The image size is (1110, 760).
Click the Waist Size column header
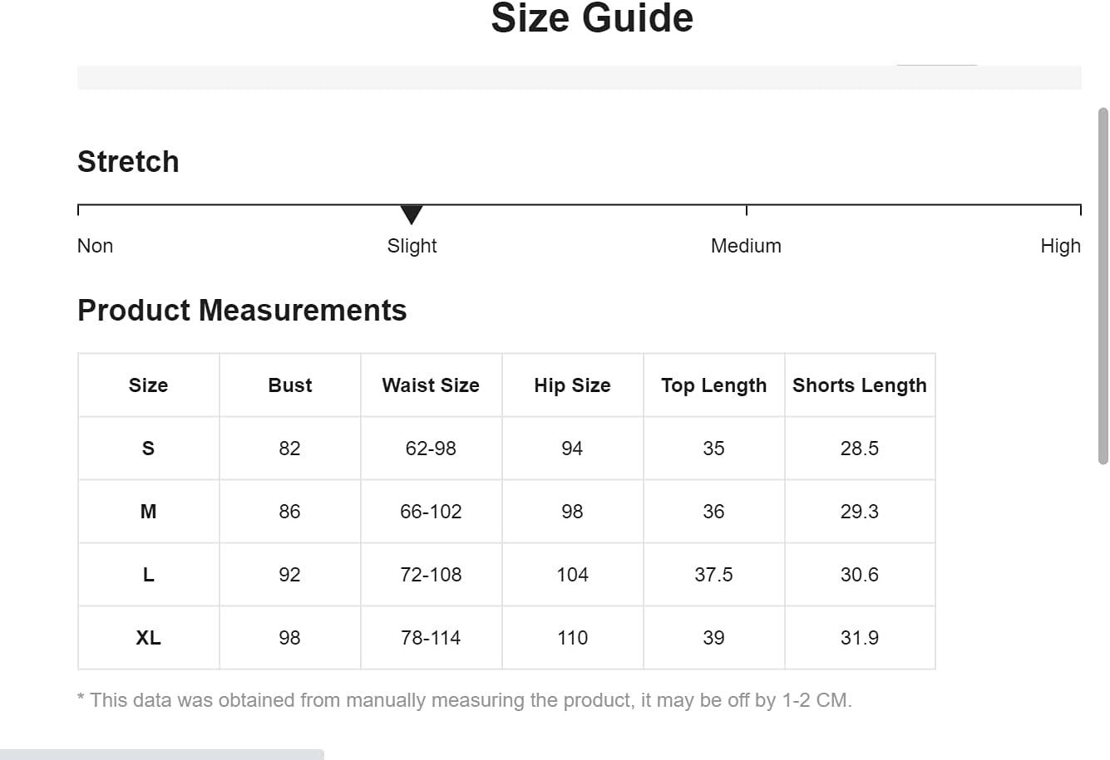432,385
